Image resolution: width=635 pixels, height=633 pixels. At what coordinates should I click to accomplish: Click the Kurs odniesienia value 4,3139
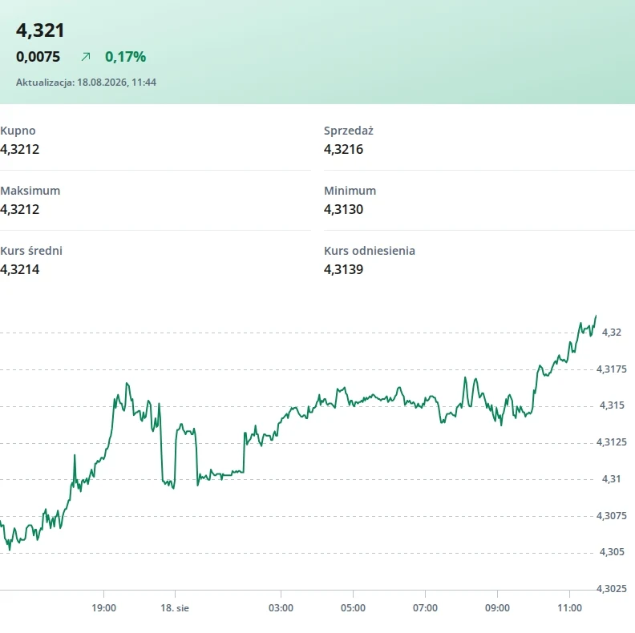point(343,269)
